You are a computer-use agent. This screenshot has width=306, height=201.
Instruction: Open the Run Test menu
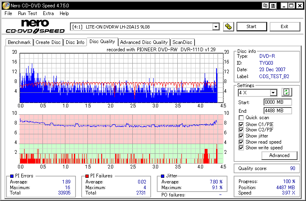[x=27, y=13]
